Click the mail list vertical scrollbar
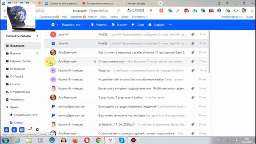This screenshot has height=144, width=256. [x=209, y=52]
